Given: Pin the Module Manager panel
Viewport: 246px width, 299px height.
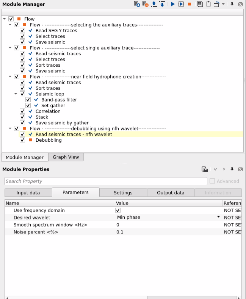Looking at the screenshot, I should [232, 4].
